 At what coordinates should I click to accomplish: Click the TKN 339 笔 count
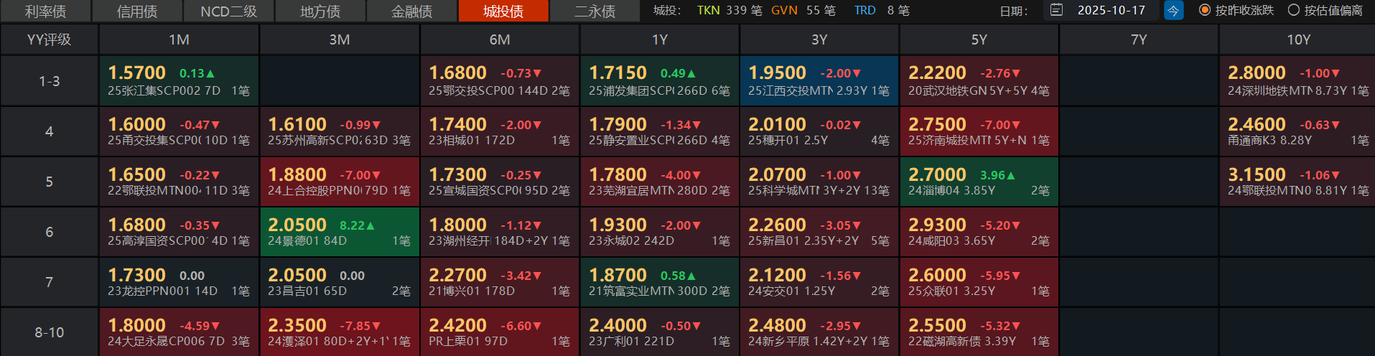(x=730, y=10)
